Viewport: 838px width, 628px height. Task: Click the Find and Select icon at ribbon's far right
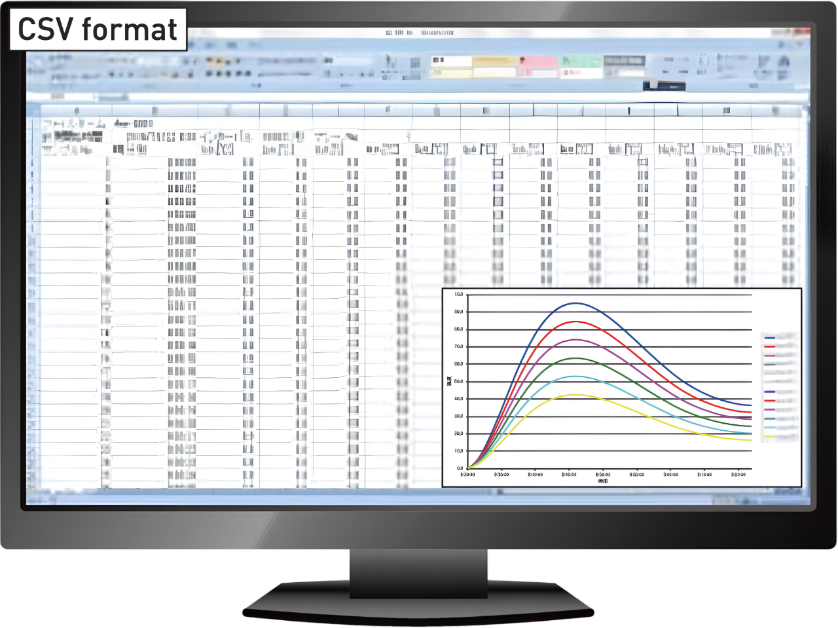[784, 63]
